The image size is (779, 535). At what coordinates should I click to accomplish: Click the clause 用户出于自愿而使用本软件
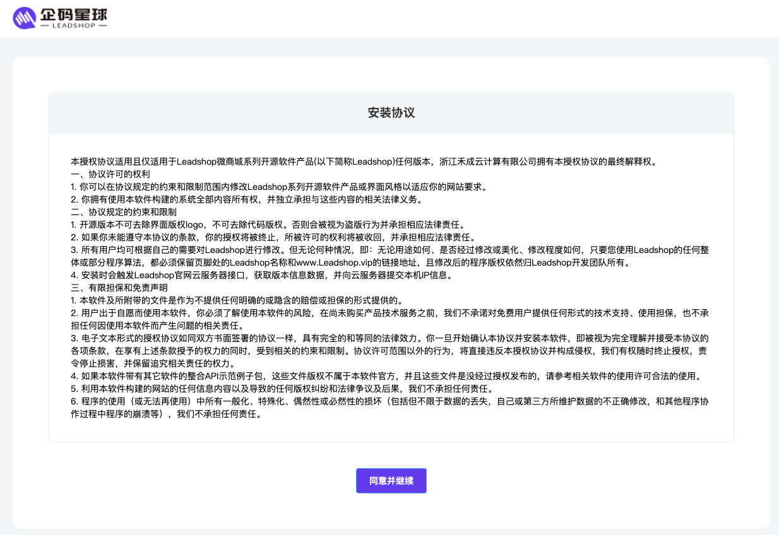pyautogui.click(x=391, y=319)
